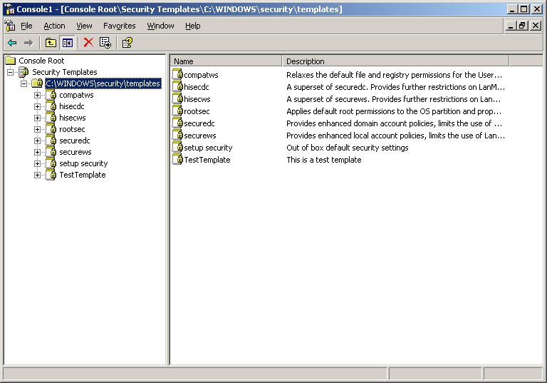Click the rootsec icon in right pane
This screenshot has width=547, height=383.
tap(178, 111)
